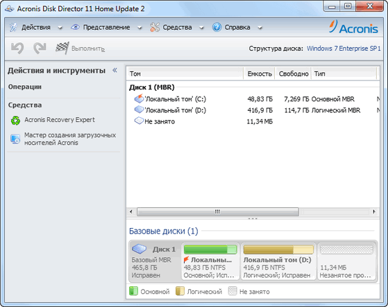Open the Действия menu

click(36, 27)
